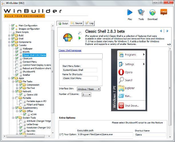
Task: Uncheck the Main Configuration checkbox
Action: pyautogui.click(x=13, y=25)
